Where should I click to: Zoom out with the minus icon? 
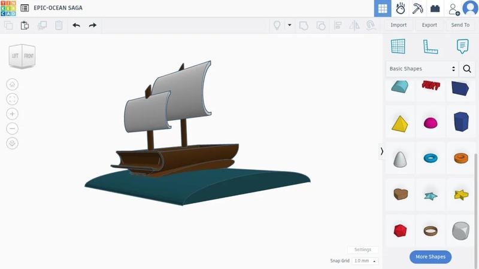(x=12, y=129)
